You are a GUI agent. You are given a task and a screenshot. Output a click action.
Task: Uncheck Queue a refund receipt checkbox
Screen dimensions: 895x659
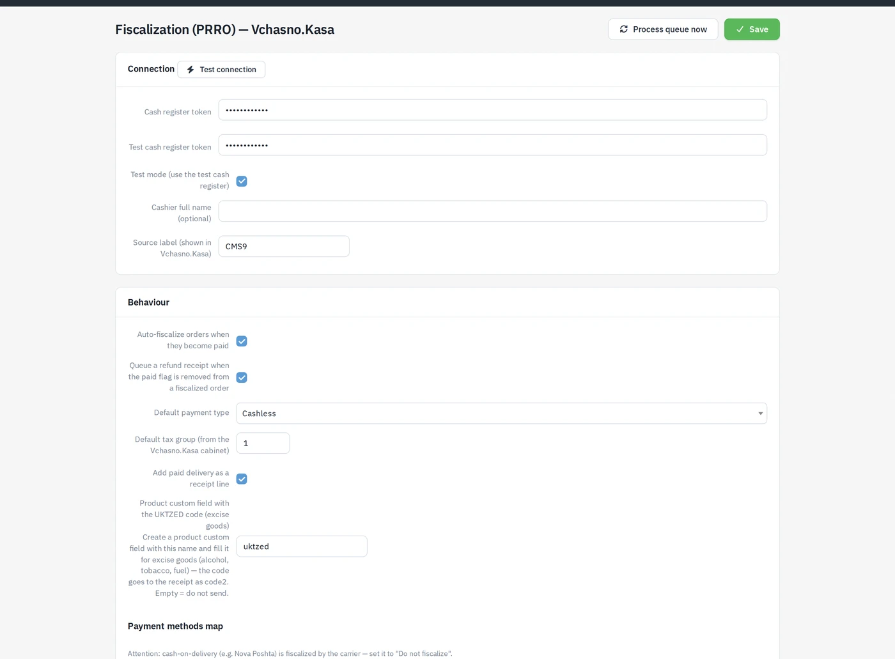(242, 378)
